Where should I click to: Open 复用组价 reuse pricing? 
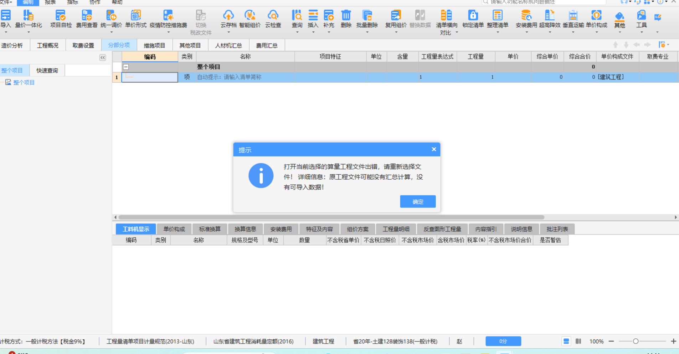point(396,19)
